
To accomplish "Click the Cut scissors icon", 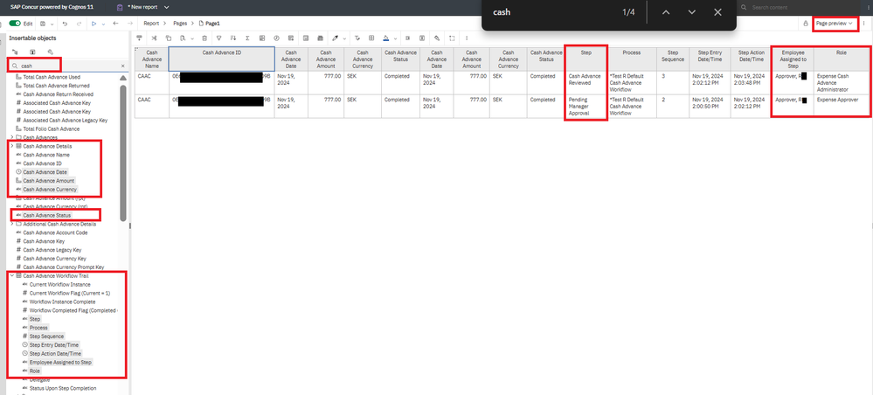I will pos(155,38).
